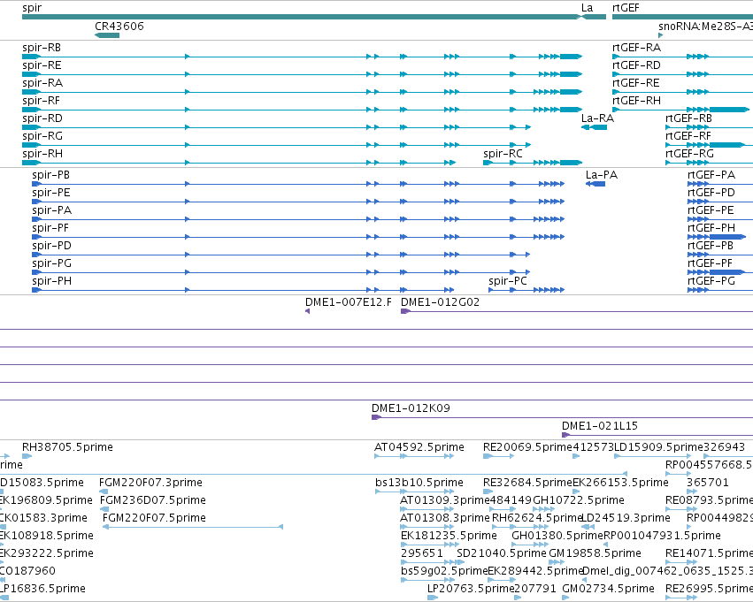
Task: Select protein spir-PD
Action: (x=280, y=255)
